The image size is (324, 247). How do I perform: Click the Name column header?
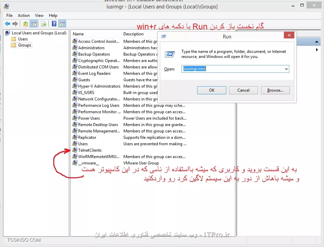(x=96, y=34)
